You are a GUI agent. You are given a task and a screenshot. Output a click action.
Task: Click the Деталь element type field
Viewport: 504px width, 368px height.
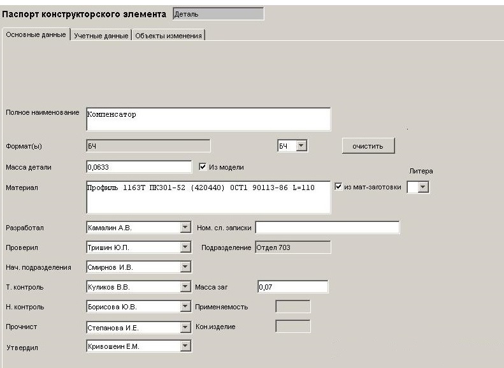point(219,14)
